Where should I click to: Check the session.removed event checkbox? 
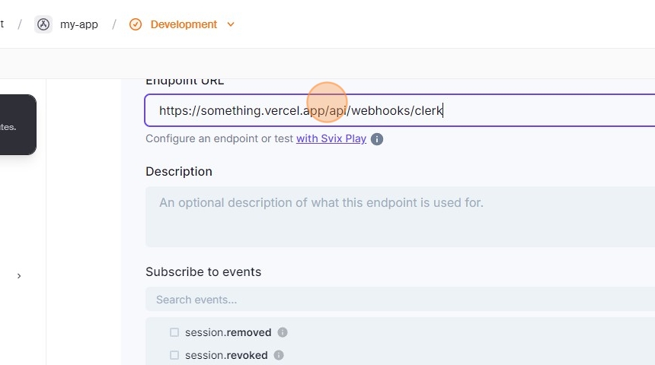pyautogui.click(x=174, y=332)
